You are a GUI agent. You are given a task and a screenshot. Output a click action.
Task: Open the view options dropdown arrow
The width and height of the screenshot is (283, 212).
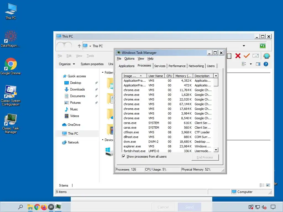tap(251, 64)
